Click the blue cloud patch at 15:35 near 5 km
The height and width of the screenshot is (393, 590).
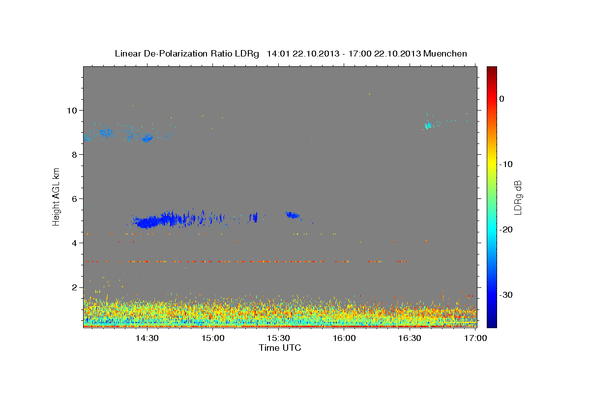coord(293,215)
